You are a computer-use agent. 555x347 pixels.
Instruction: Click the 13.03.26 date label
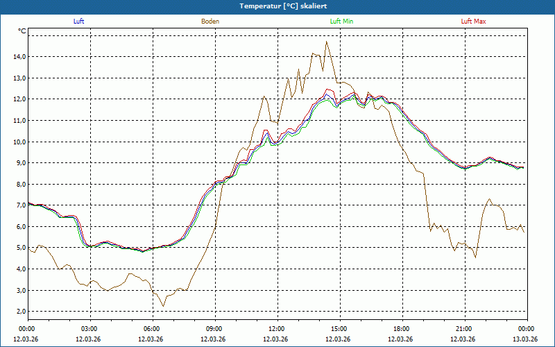point(524,339)
